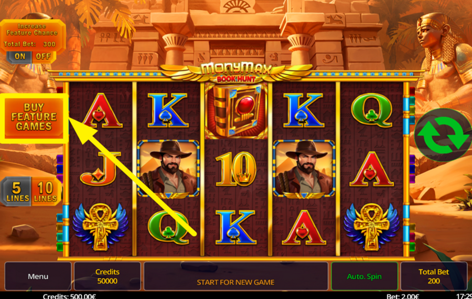
Task: Click the Credits display panel
Action: tap(108, 276)
